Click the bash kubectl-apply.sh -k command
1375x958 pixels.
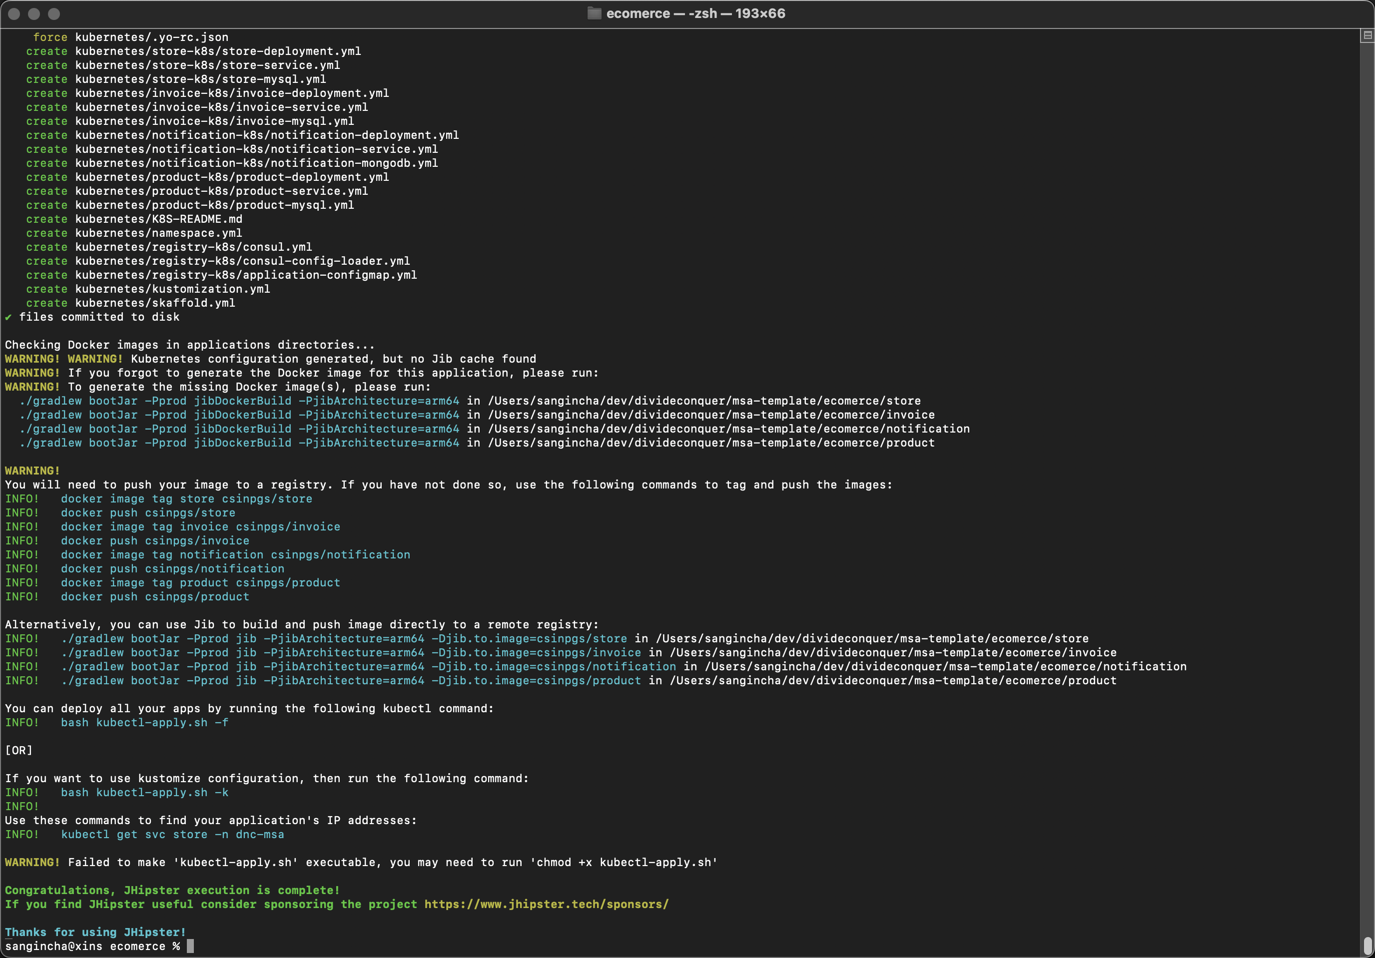tap(144, 793)
